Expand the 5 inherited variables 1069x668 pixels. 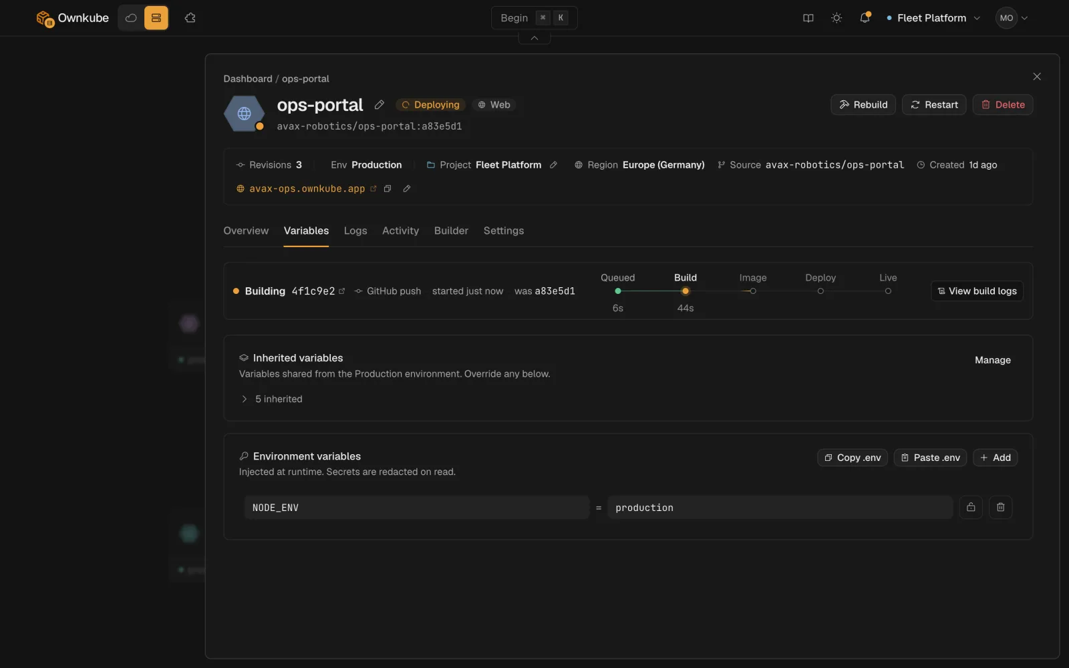click(x=271, y=399)
